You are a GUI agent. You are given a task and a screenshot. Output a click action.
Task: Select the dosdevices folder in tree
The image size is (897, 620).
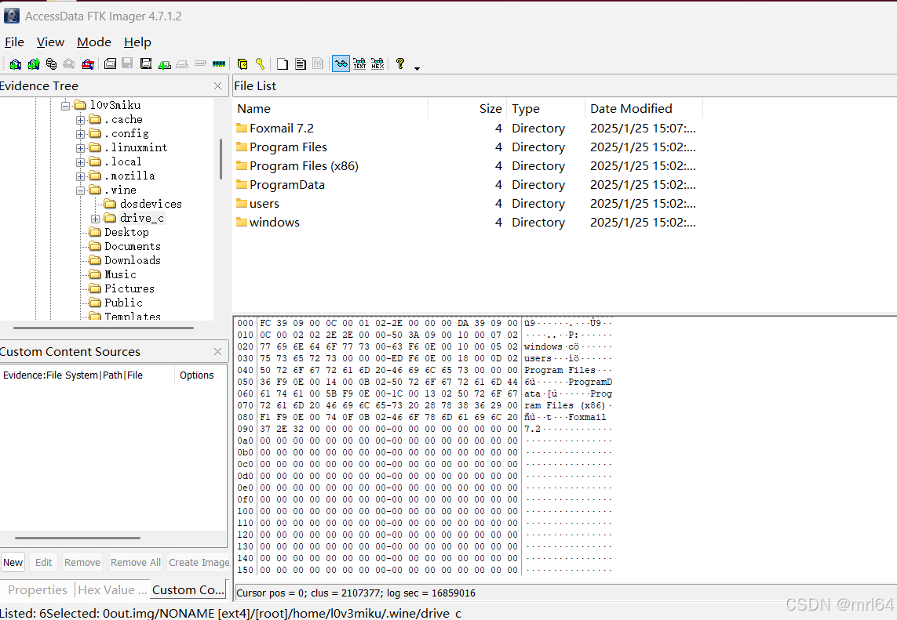coord(151,204)
